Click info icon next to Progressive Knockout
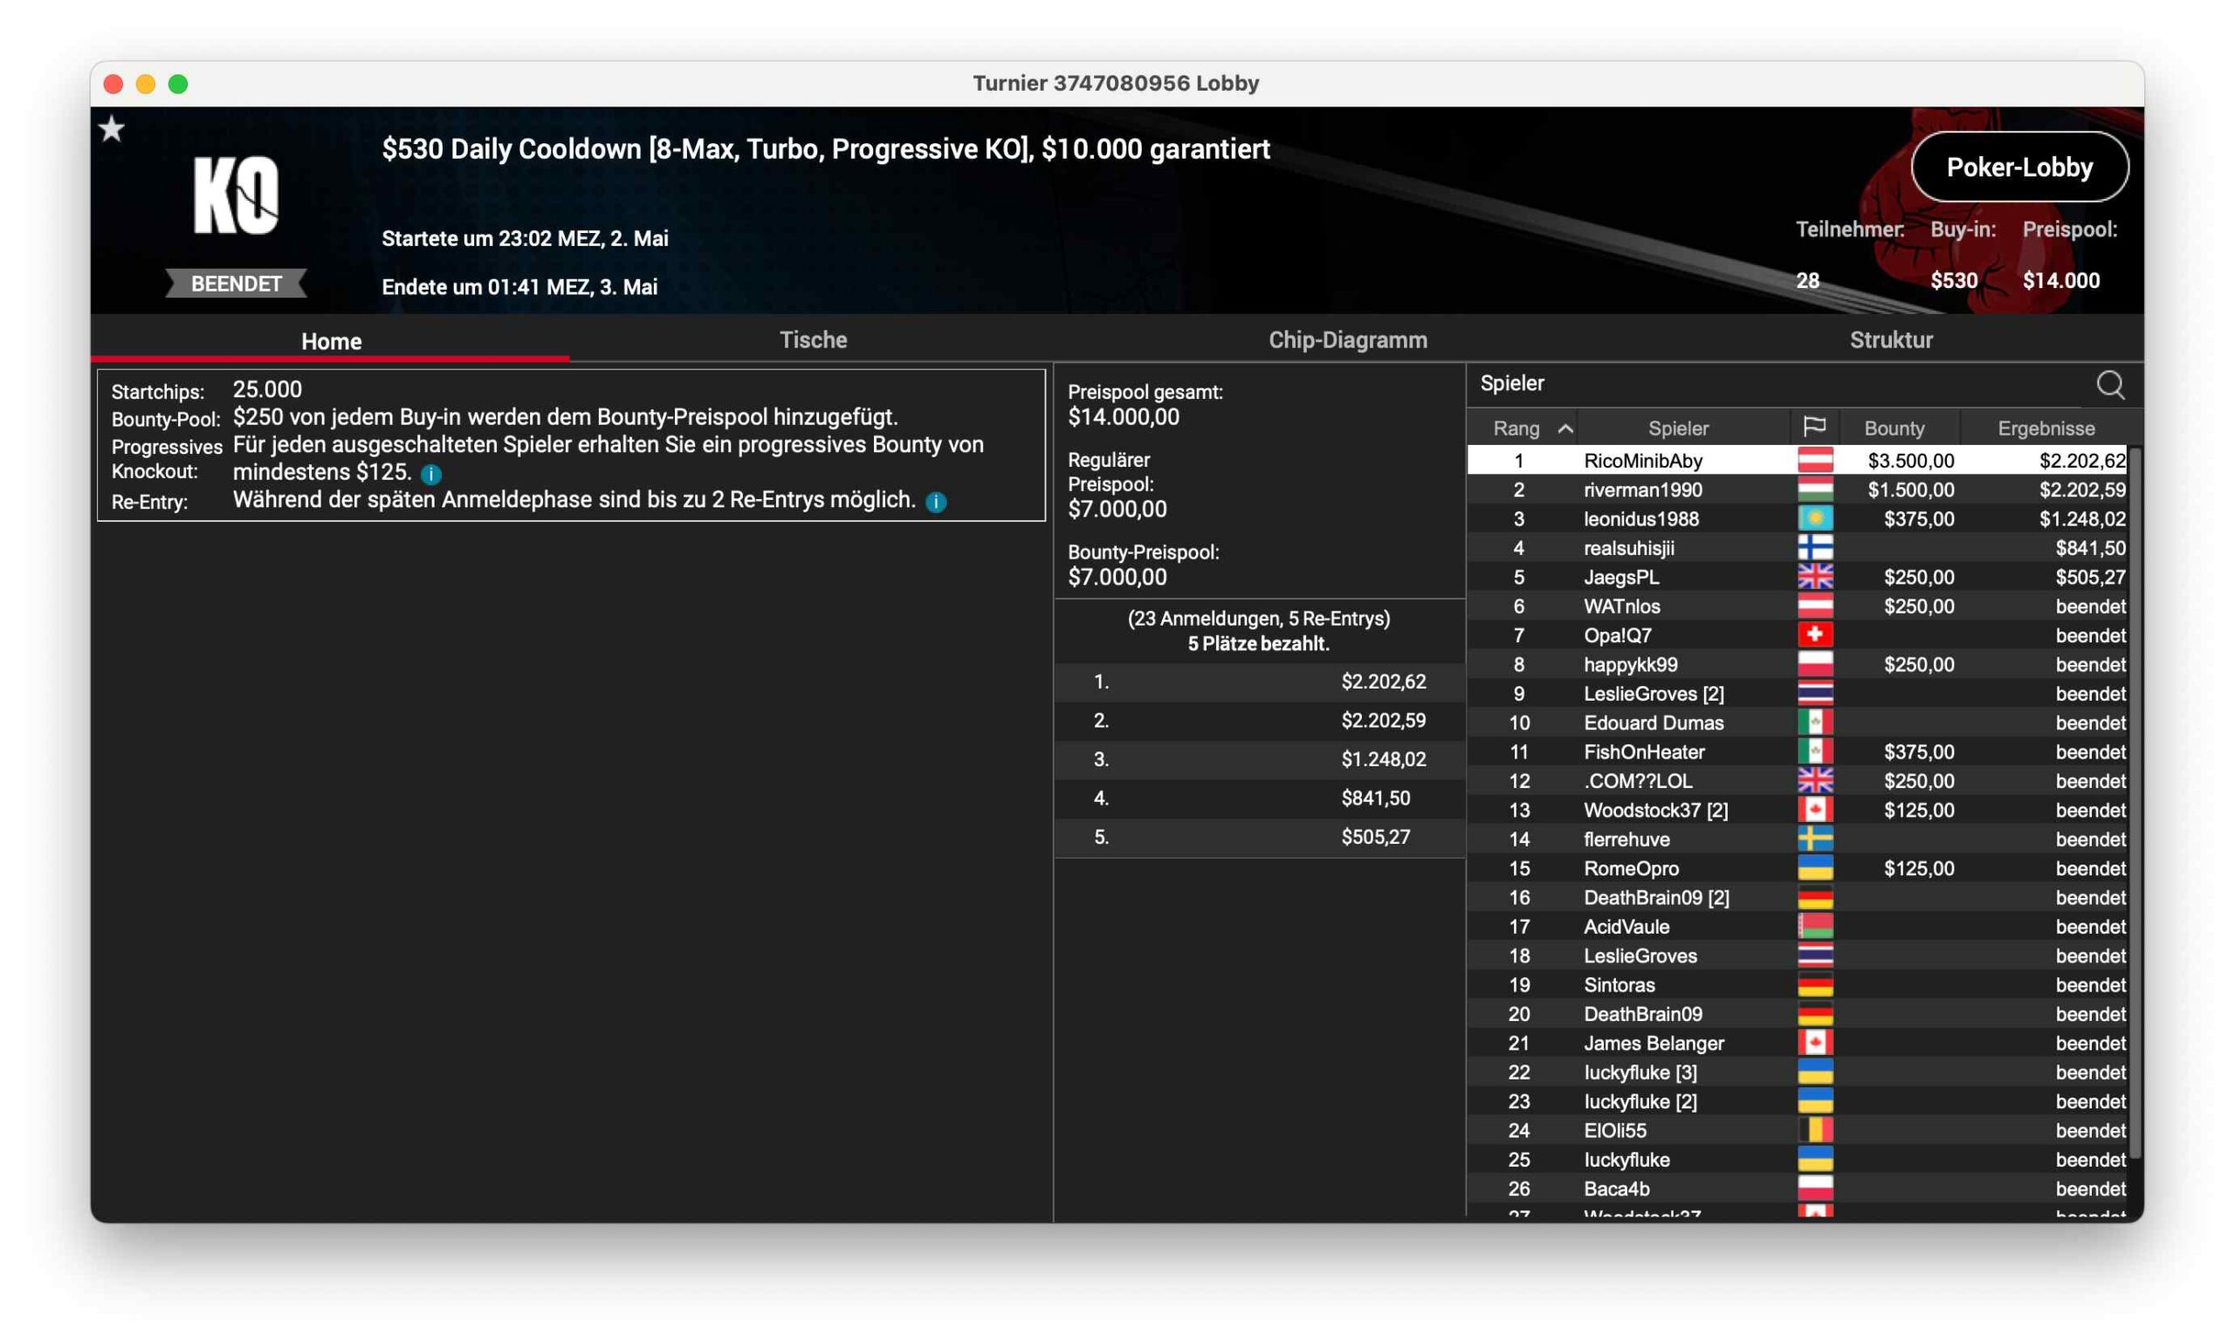This screenshot has width=2235, height=1343. 431,474
